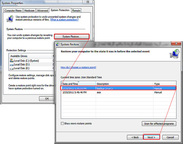Click the Local Disk (E:) drive icon
This screenshot has width=183, height=144.
tap(12, 68)
